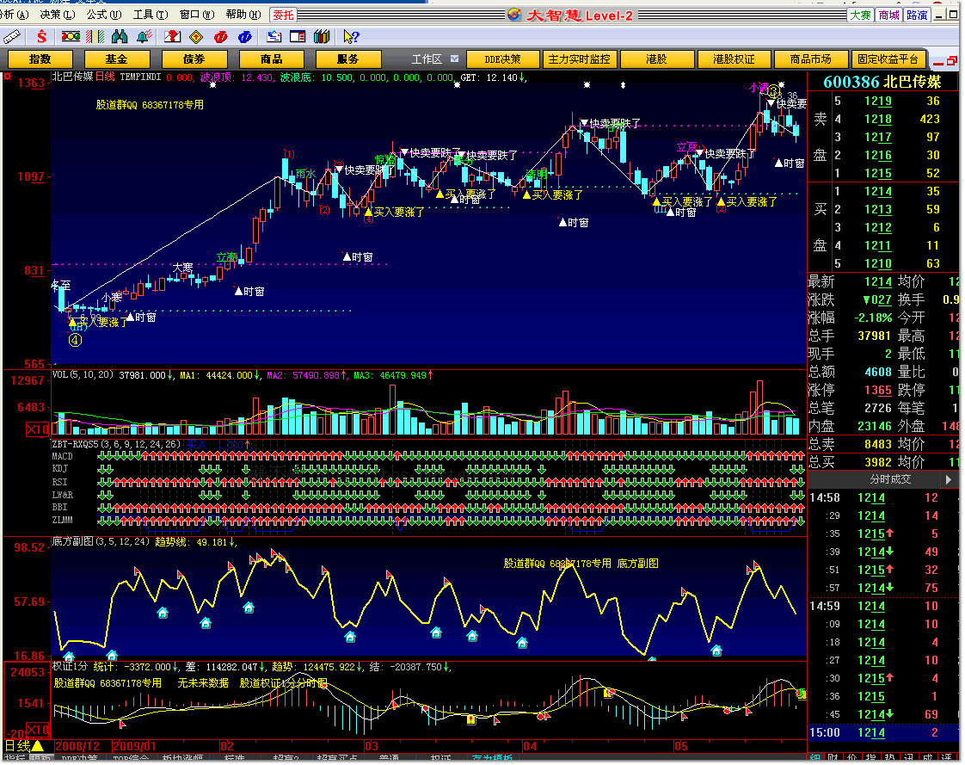Image resolution: width=965 pixels, height=765 pixels.
Task: Click the X10 box in the 权证 panel
Action: (x=38, y=730)
